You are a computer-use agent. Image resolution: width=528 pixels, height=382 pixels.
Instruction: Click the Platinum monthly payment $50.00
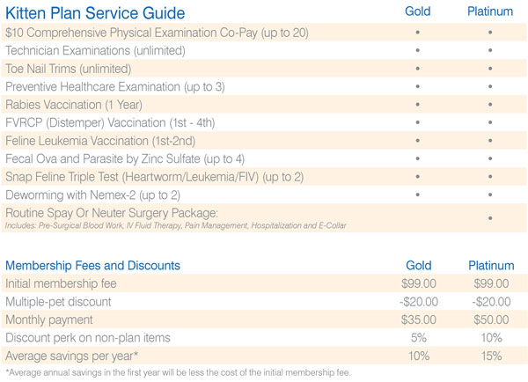[491, 320]
